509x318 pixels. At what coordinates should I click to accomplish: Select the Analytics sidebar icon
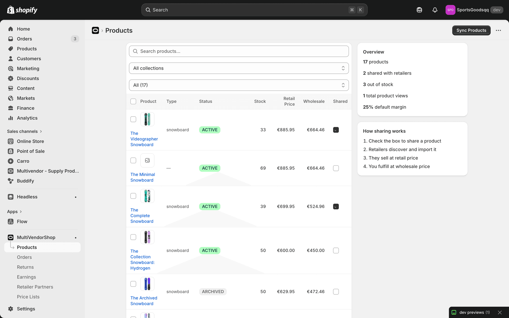(x=11, y=118)
